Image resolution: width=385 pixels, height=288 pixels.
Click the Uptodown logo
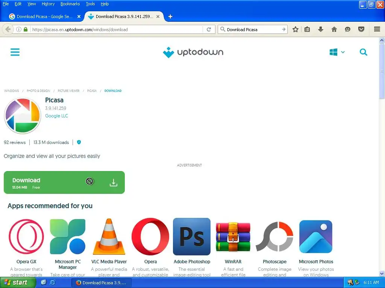coord(193,52)
